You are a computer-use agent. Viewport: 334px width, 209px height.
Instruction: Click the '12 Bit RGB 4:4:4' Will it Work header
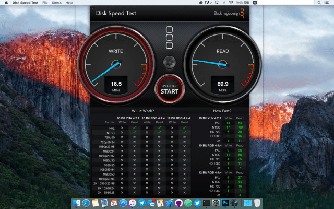coord(178,118)
